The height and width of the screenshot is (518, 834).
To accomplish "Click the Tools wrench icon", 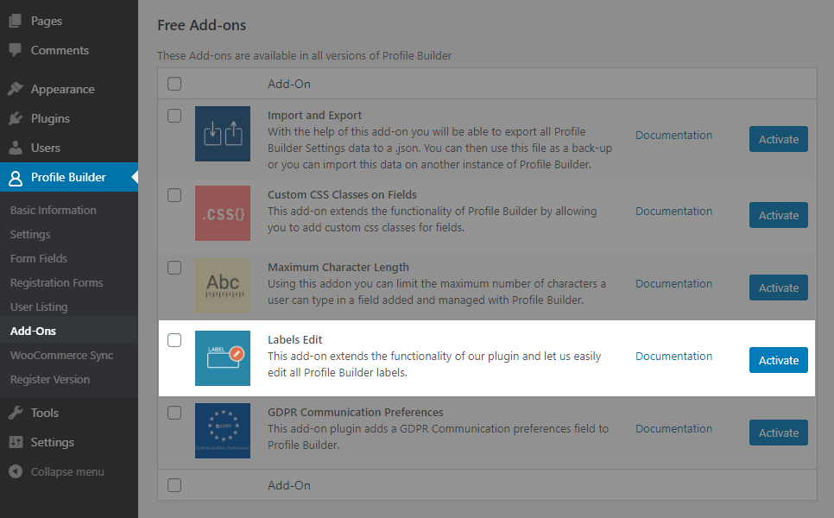I will click(x=16, y=413).
